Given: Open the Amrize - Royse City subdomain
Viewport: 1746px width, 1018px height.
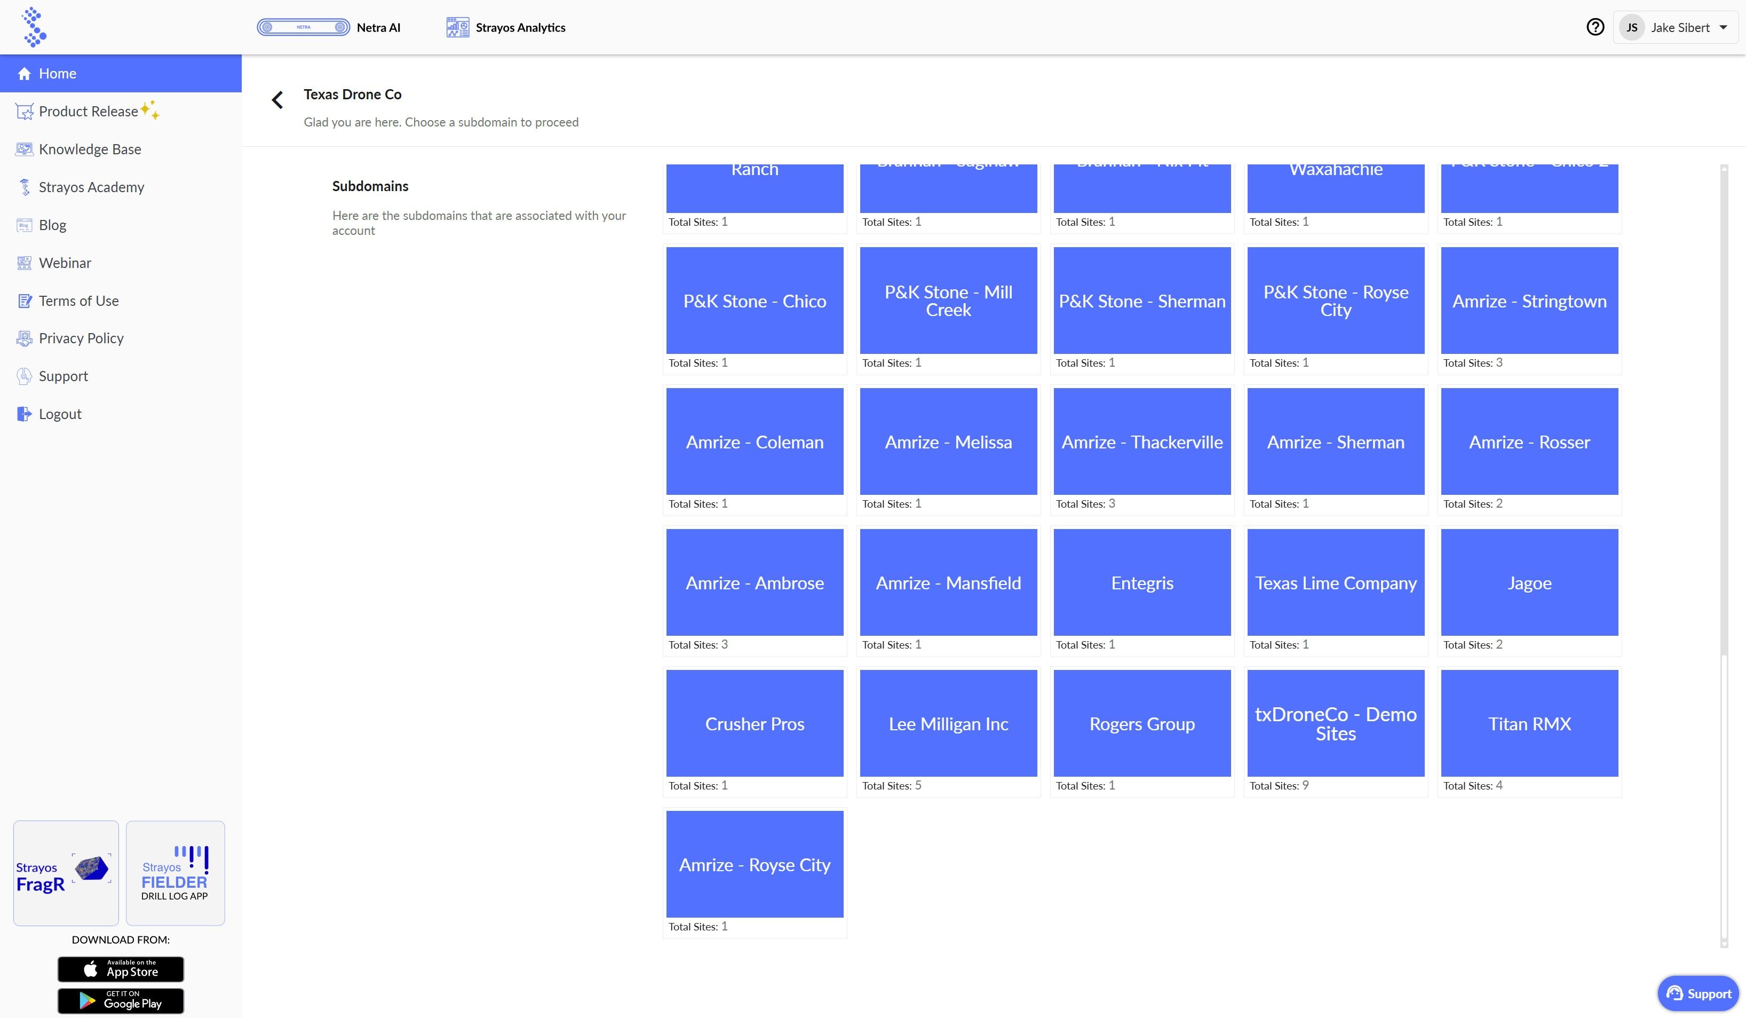Looking at the screenshot, I should (755, 864).
